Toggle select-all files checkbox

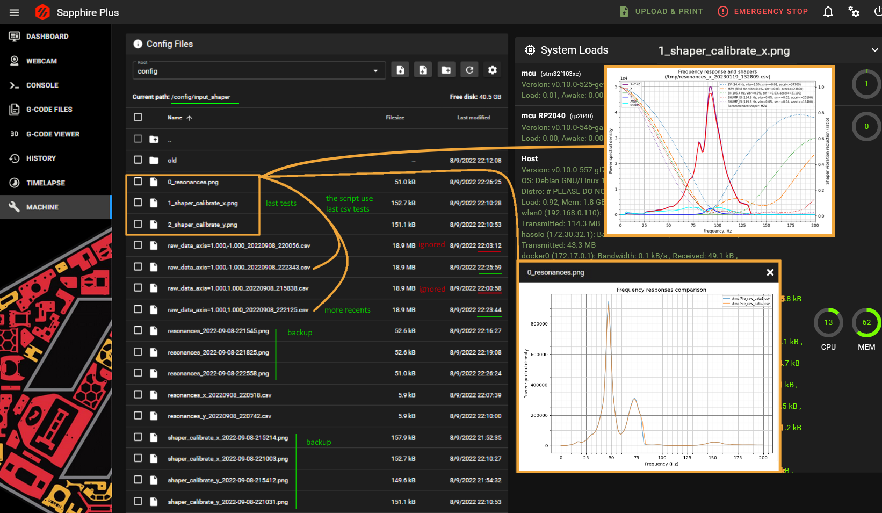pos(138,117)
